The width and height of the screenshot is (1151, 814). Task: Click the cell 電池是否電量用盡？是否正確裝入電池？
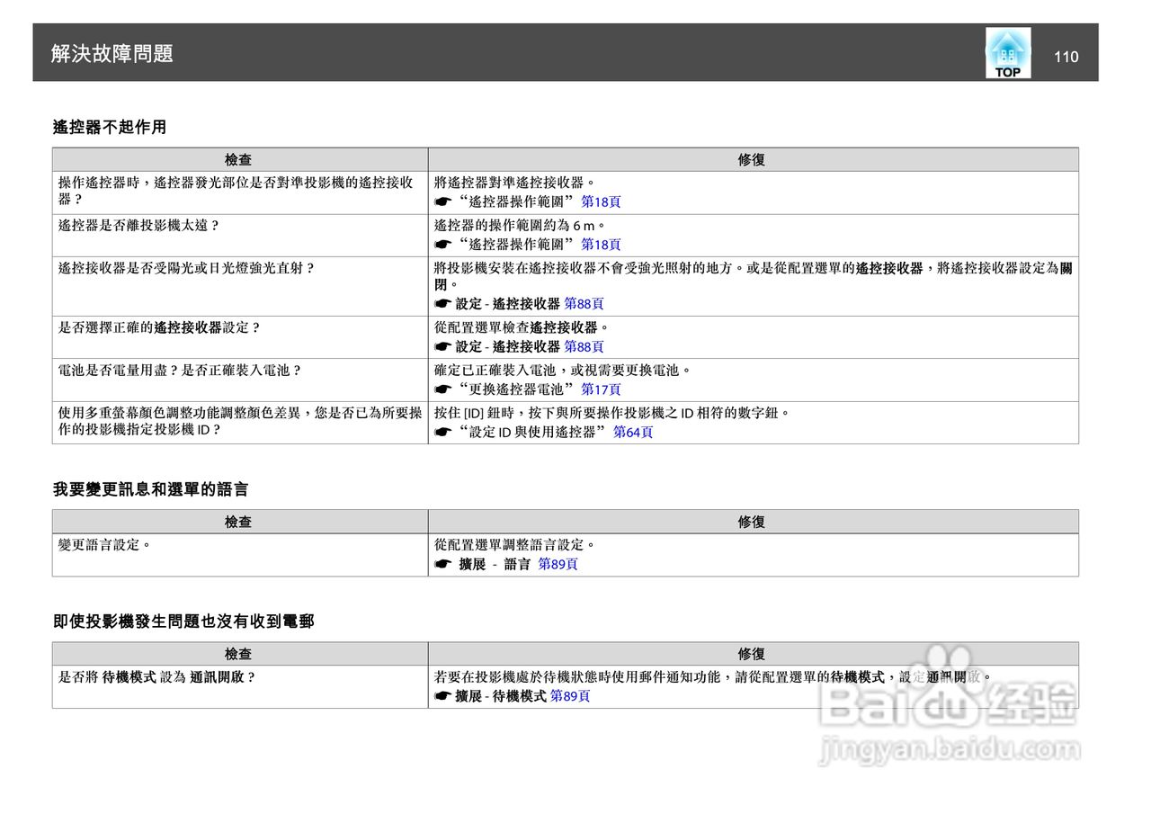(x=239, y=380)
